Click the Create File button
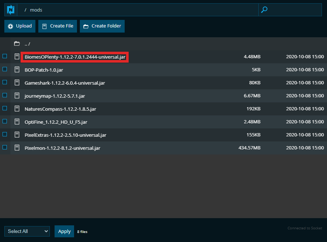 coord(57,26)
